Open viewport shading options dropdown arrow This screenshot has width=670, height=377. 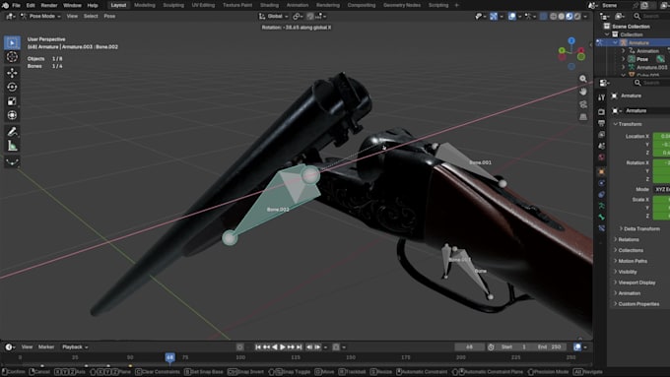pos(585,16)
